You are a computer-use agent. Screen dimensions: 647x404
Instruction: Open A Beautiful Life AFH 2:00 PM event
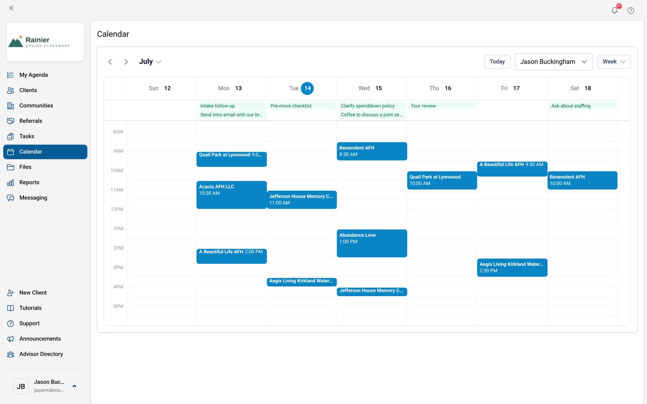coord(232,256)
